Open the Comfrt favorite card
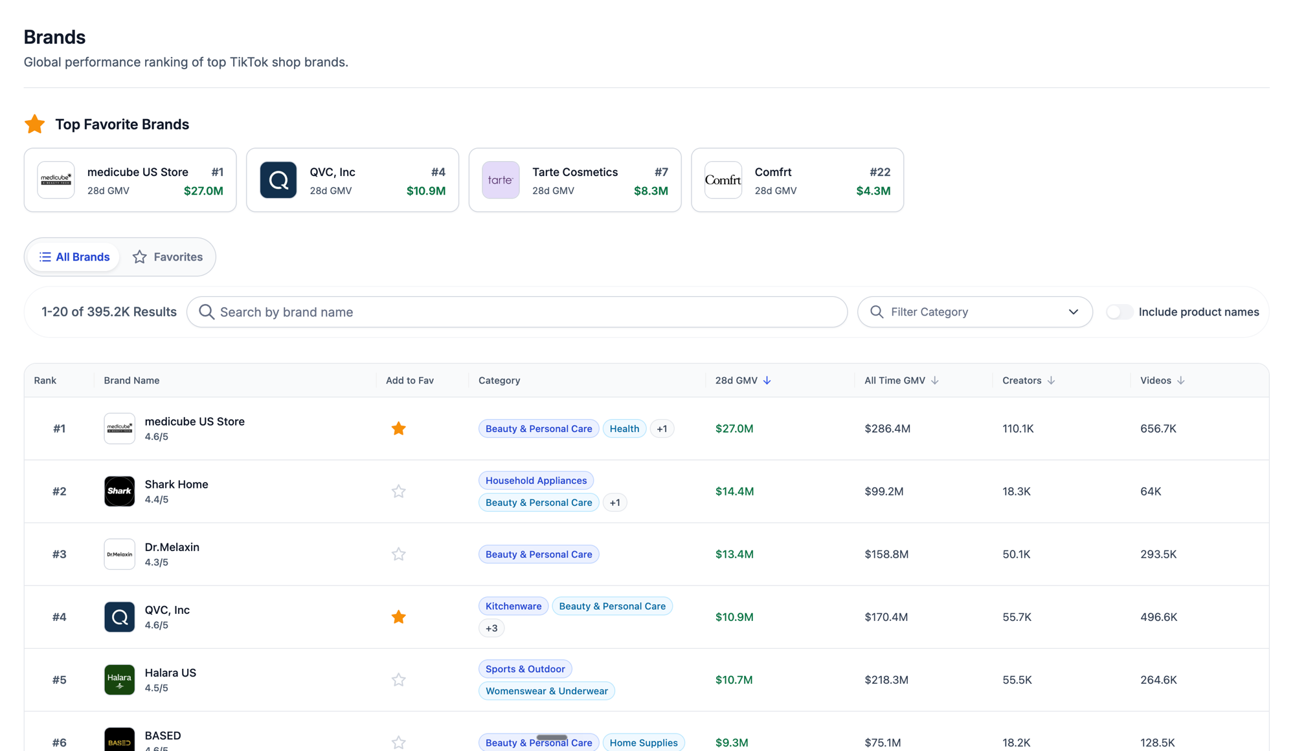Image resolution: width=1295 pixels, height=751 pixels. point(797,180)
